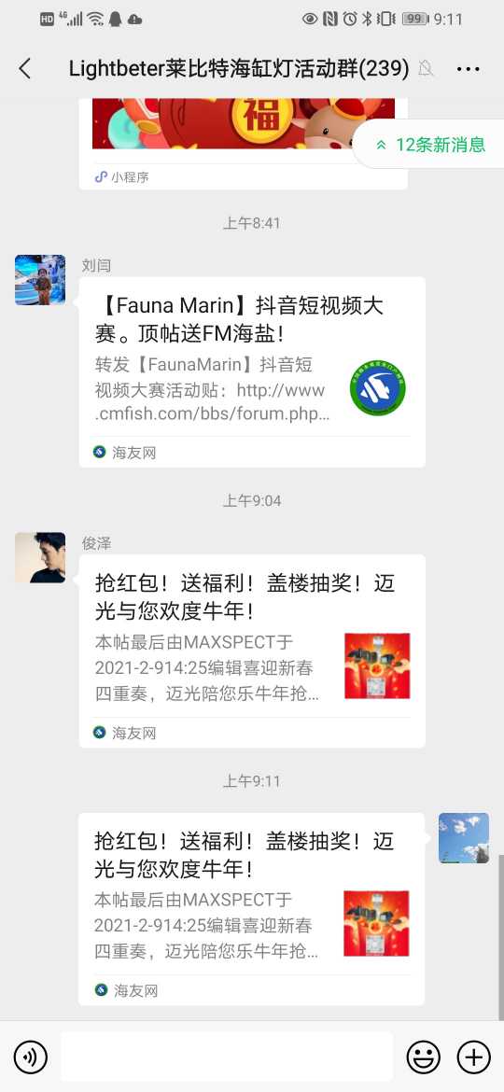
Task: Open the red 福 mini program banner
Action: [x=244, y=123]
